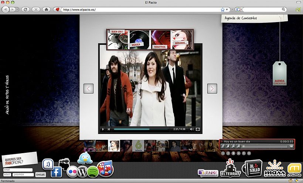Toggle video fullscreen mode

click(x=198, y=129)
